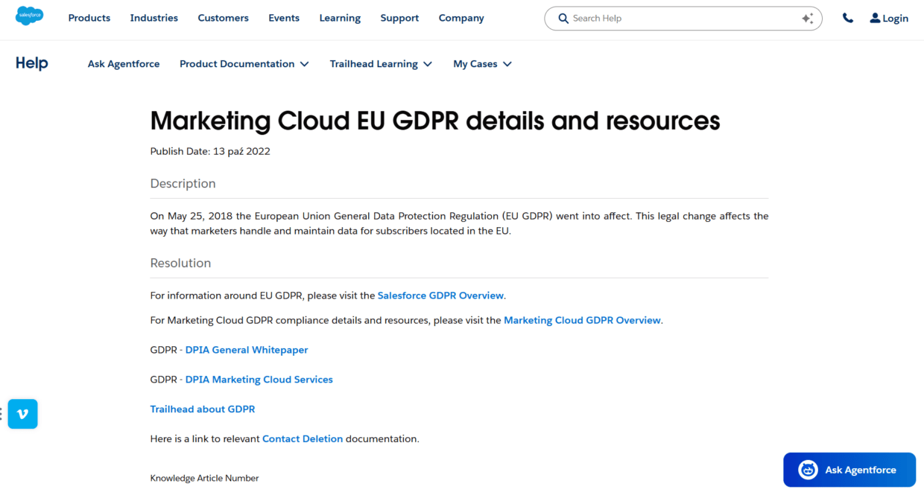Image resolution: width=924 pixels, height=495 pixels.
Task: Open the Customers menu
Action: [224, 18]
